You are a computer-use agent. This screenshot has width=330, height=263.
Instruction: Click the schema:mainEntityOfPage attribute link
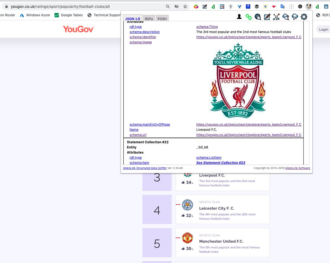(x=150, y=124)
